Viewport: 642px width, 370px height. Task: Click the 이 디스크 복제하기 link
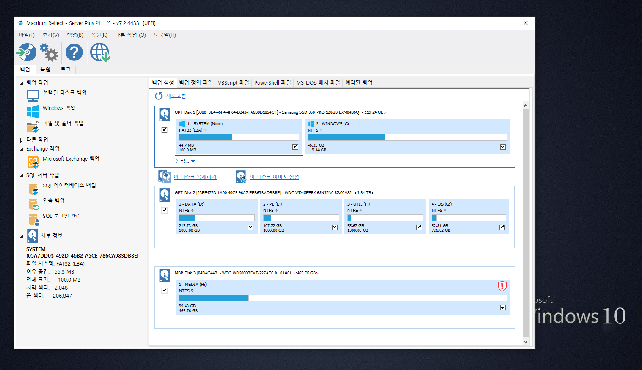point(195,177)
